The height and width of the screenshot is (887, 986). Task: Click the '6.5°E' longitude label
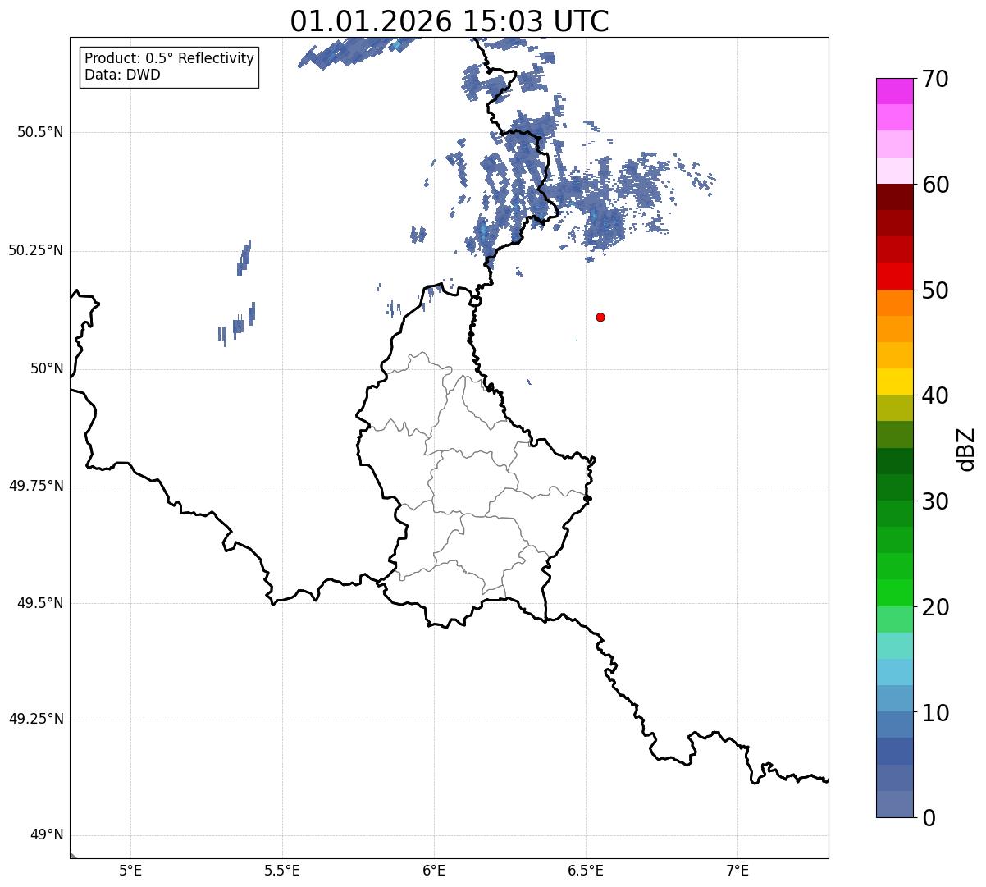[x=586, y=870]
